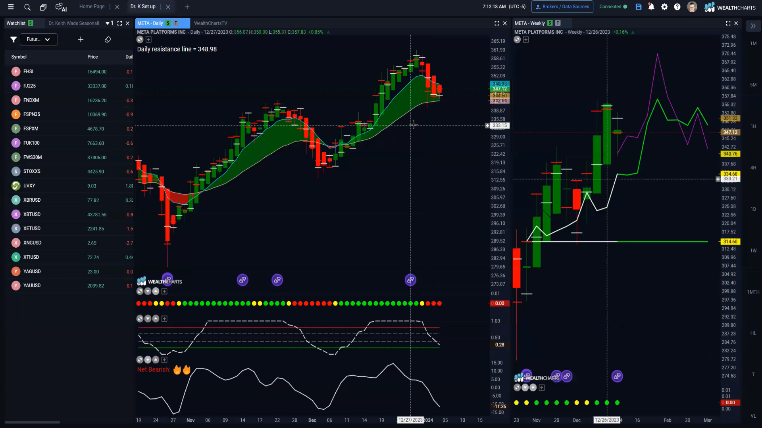Toggle daily chart main pane collapse circle
762x428 pixels.
tap(140, 40)
